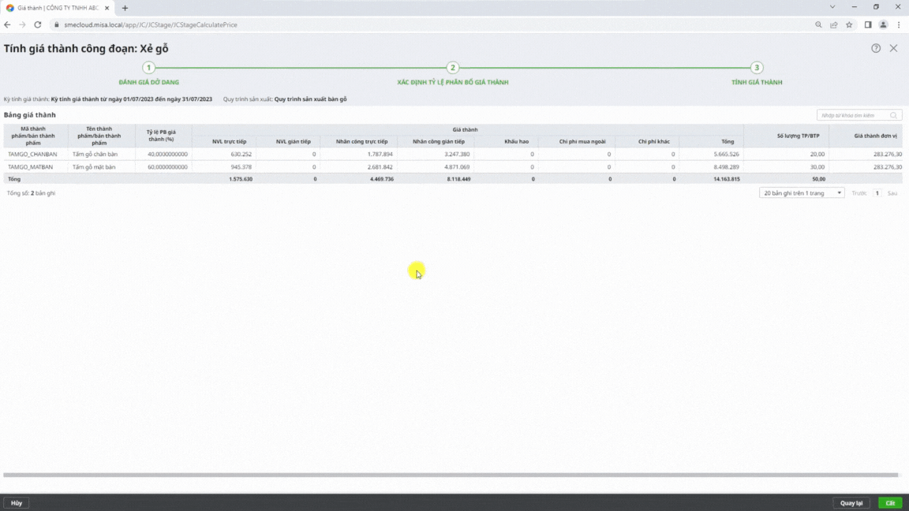Click the search magnifier icon in keyword box
The height and width of the screenshot is (511, 909).
(893, 115)
